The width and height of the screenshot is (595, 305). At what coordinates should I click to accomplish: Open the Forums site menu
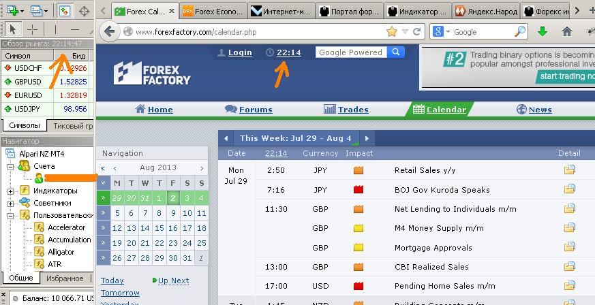pyautogui.click(x=249, y=110)
